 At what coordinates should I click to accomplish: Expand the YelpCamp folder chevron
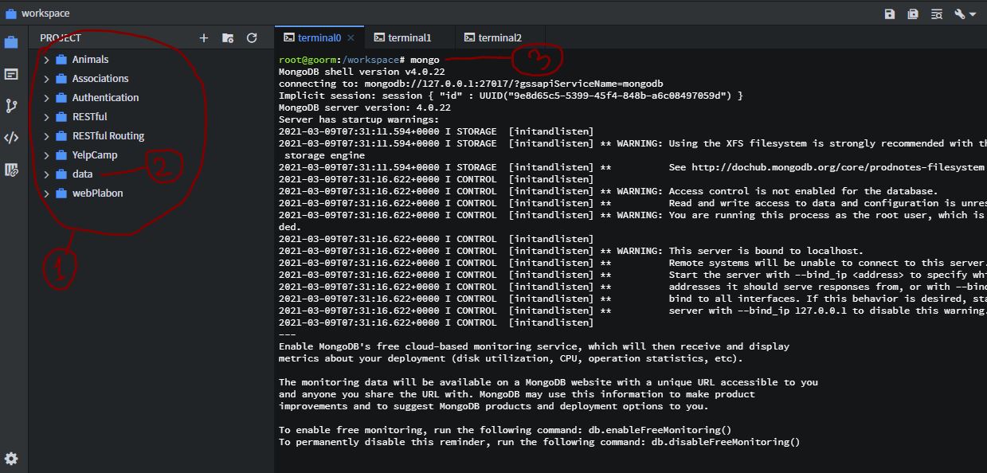coord(46,155)
